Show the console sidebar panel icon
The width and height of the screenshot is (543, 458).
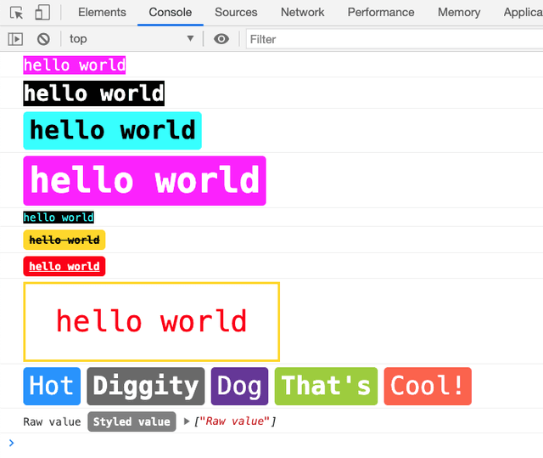[15, 39]
